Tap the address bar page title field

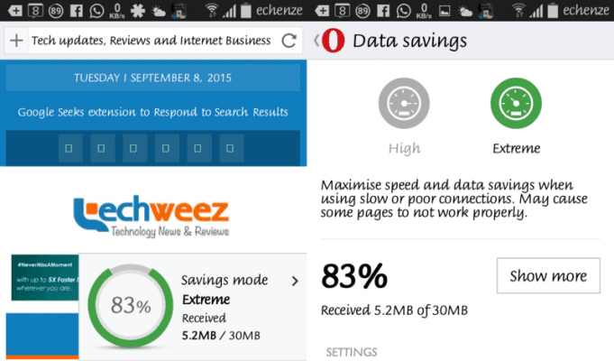click(151, 41)
